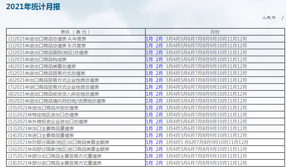The width and height of the screenshot is (286, 167).
Task: Open 1月 for 进口主要商品量值表
Action: coord(149,135)
